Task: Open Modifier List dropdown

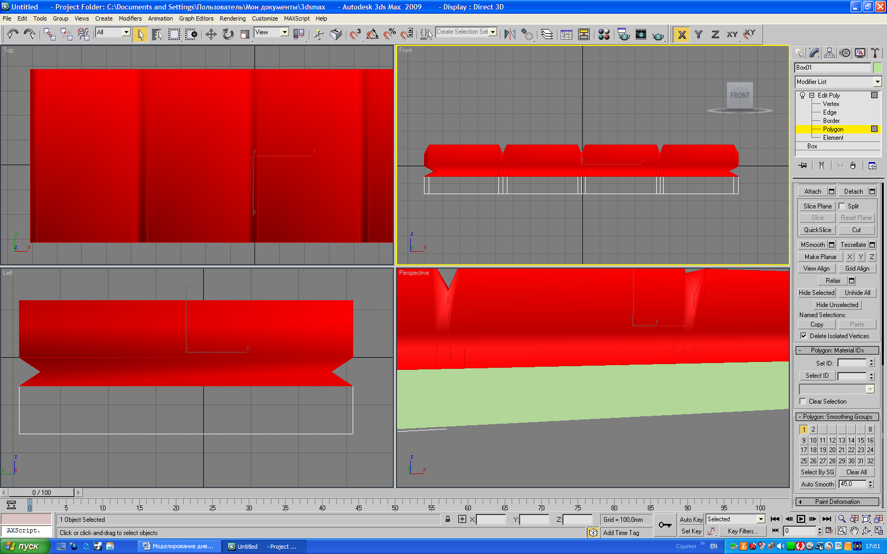Action: coord(877,82)
